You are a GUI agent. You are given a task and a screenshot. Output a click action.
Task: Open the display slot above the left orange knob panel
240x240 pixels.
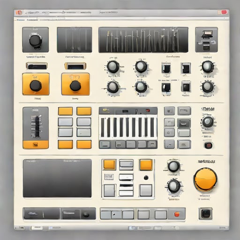37,66
